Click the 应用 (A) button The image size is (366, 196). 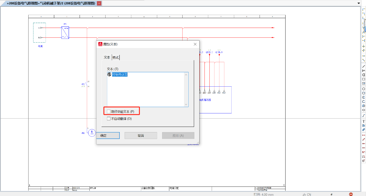tap(178, 136)
